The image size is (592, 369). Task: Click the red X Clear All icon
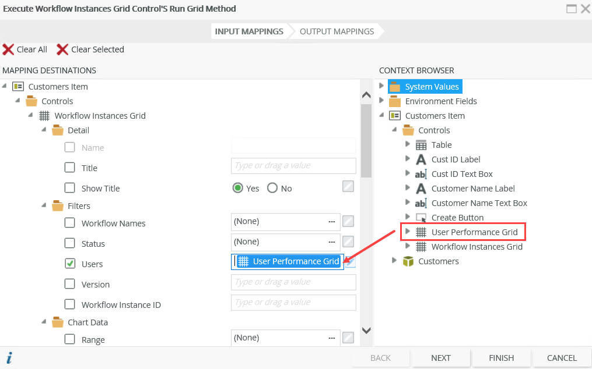pyautogui.click(x=9, y=49)
